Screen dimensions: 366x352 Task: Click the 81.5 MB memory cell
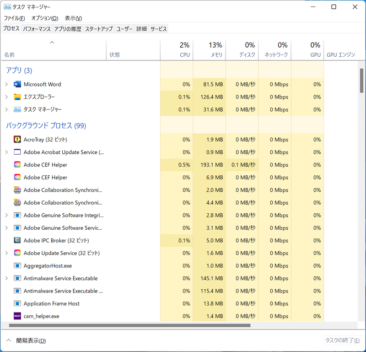[210, 84]
